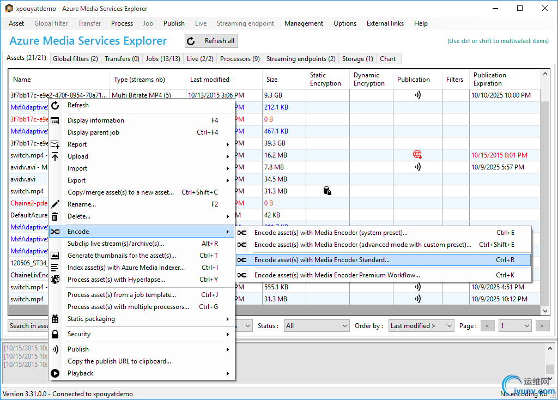Click the Hyperlapse globe icon
The image size is (558, 400).
(55, 280)
